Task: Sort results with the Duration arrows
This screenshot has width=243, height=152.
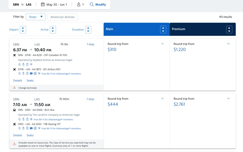Action: pos(88,30)
